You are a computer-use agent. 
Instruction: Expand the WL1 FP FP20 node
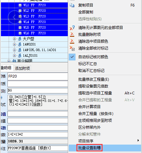pos(20,5)
